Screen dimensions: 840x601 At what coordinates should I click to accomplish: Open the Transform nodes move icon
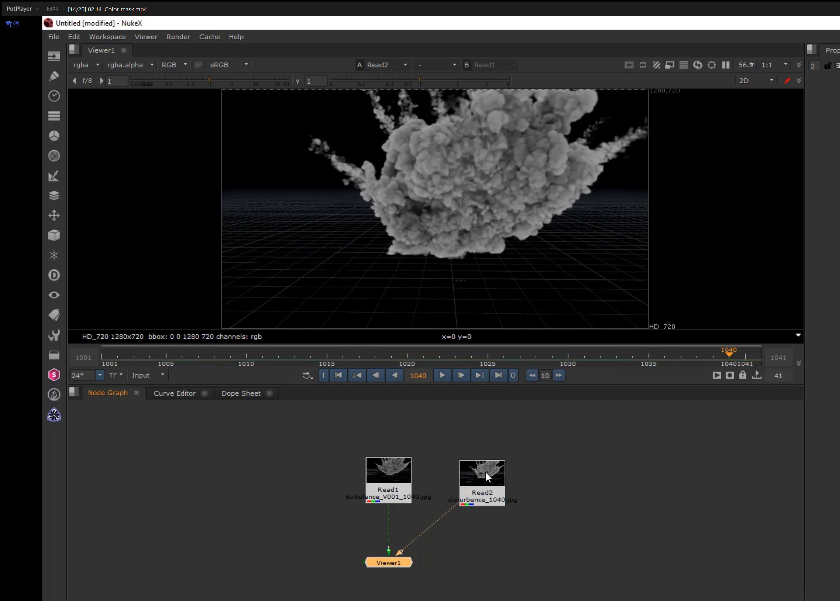pos(54,216)
